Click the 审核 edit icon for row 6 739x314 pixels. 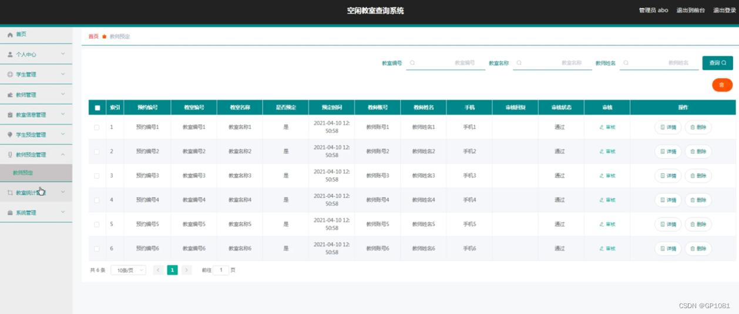click(602, 248)
